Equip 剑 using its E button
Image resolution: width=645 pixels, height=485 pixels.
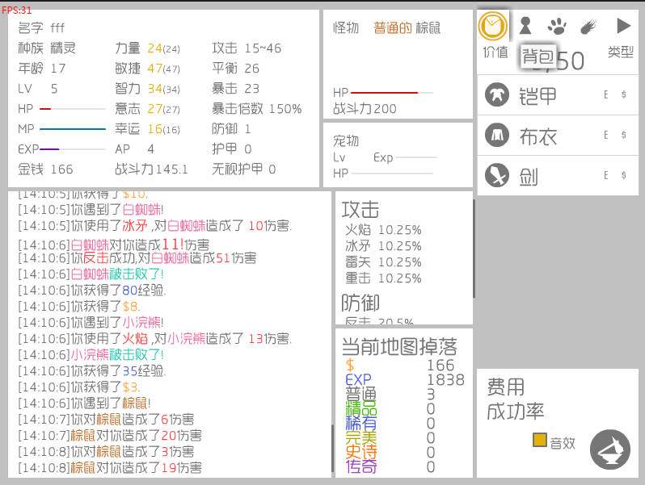pos(606,175)
